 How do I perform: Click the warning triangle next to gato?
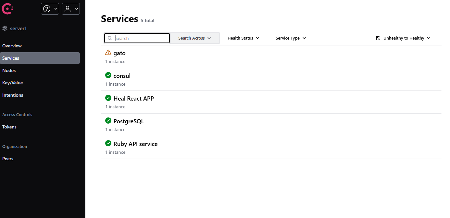(108, 52)
